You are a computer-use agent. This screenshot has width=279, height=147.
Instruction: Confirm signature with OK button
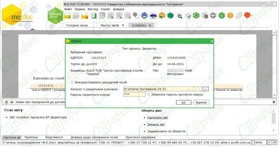point(183,102)
